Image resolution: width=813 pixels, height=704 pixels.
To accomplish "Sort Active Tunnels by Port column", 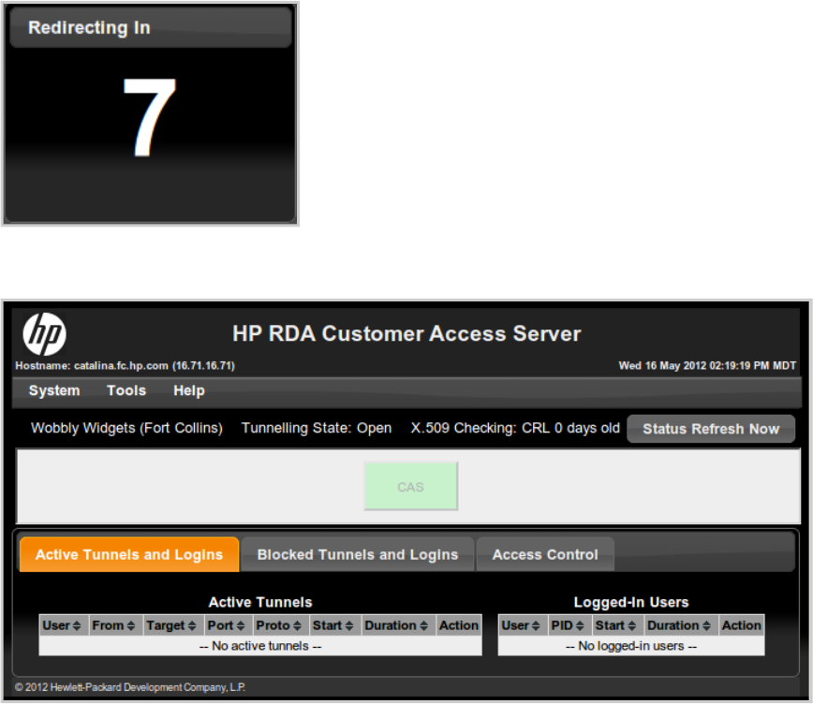I will 228,625.
